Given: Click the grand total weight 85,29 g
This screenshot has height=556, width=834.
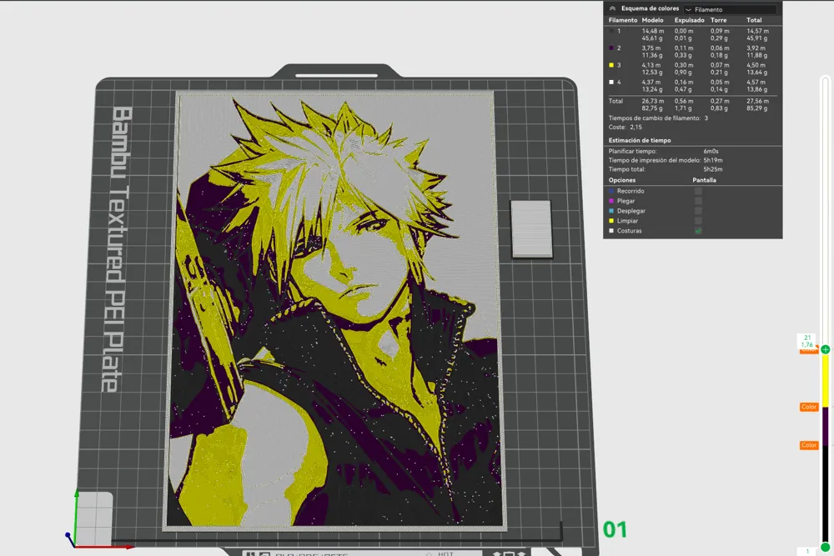Looking at the screenshot, I should [x=757, y=108].
